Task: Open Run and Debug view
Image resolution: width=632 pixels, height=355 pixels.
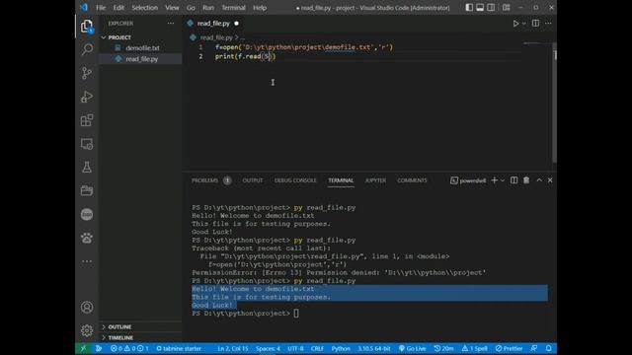Action: click(x=87, y=97)
